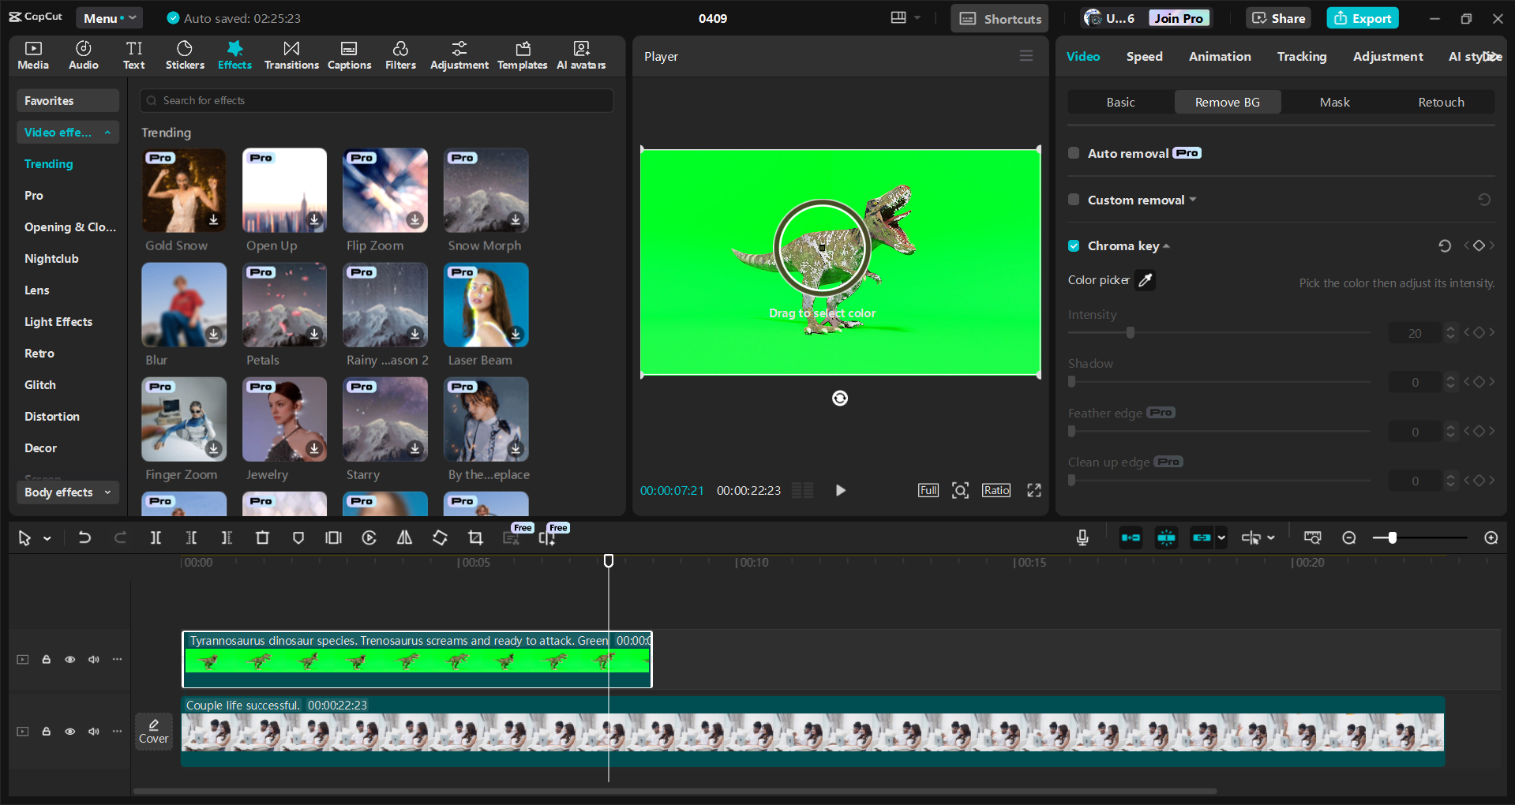1515x805 pixels.
Task: Hide the Couple life track with the eye toggle
Action: coord(69,732)
